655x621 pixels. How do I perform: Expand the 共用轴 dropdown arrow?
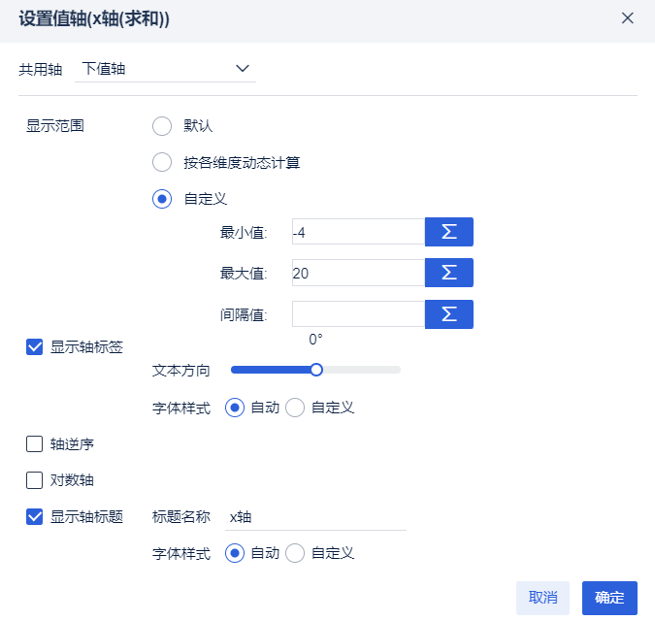(243, 69)
